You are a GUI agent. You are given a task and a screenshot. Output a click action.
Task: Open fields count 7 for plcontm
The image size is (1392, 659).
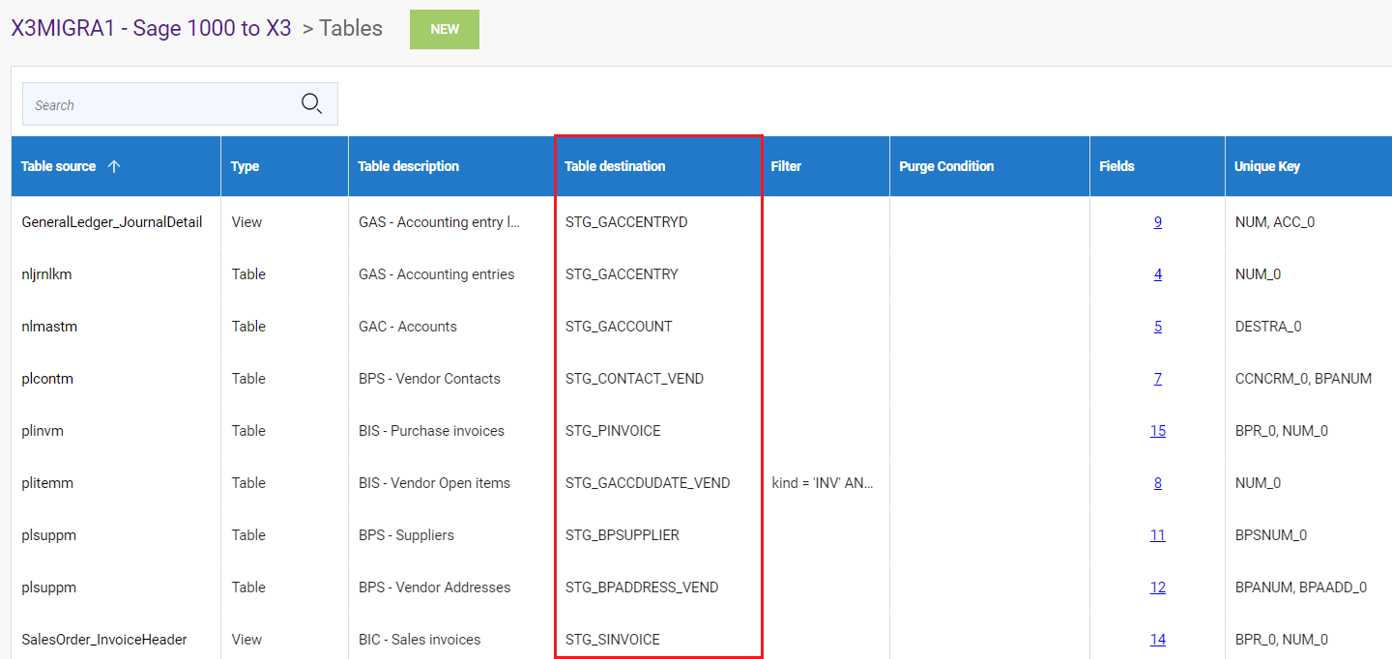coord(1157,379)
